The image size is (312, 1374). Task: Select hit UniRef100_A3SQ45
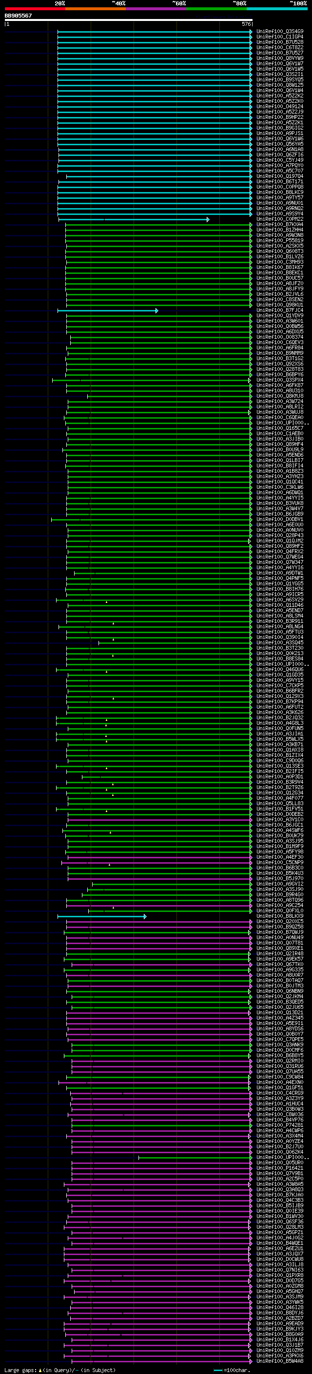click(x=280, y=643)
